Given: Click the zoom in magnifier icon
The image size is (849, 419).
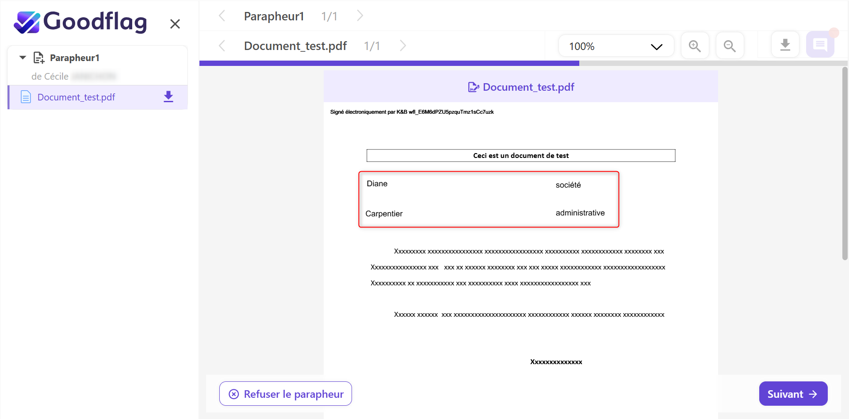Looking at the screenshot, I should [x=695, y=46].
